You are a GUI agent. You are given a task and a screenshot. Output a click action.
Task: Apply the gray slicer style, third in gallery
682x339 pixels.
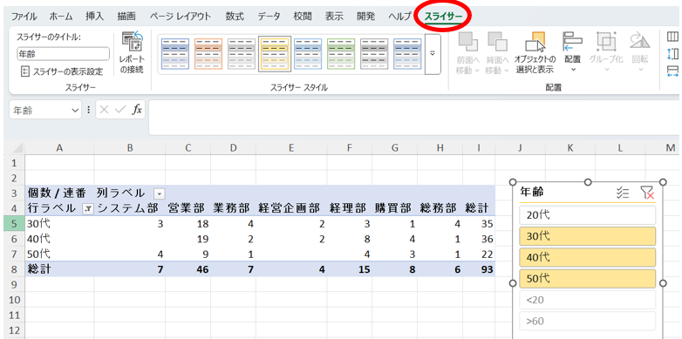tap(242, 54)
